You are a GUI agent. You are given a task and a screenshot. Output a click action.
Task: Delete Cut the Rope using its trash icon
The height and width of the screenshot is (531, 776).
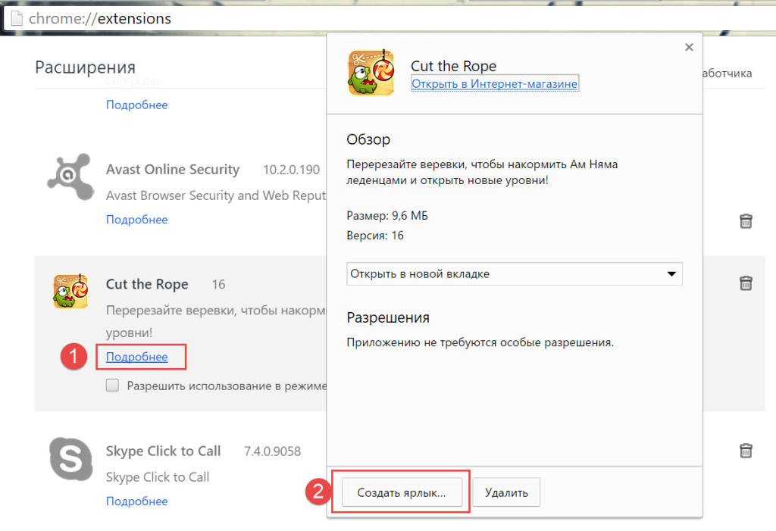coord(746,283)
